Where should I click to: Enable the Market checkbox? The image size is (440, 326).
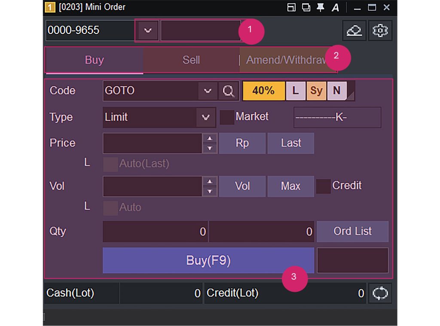[x=227, y=117]
